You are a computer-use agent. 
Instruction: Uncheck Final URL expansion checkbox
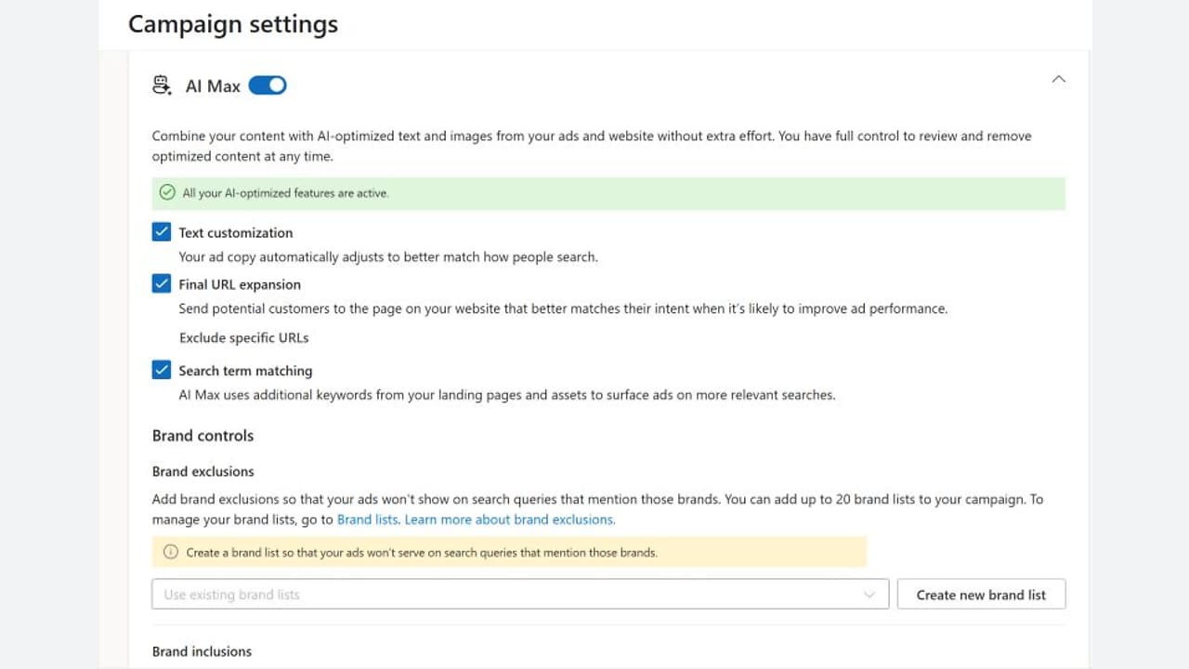point(162,284)
